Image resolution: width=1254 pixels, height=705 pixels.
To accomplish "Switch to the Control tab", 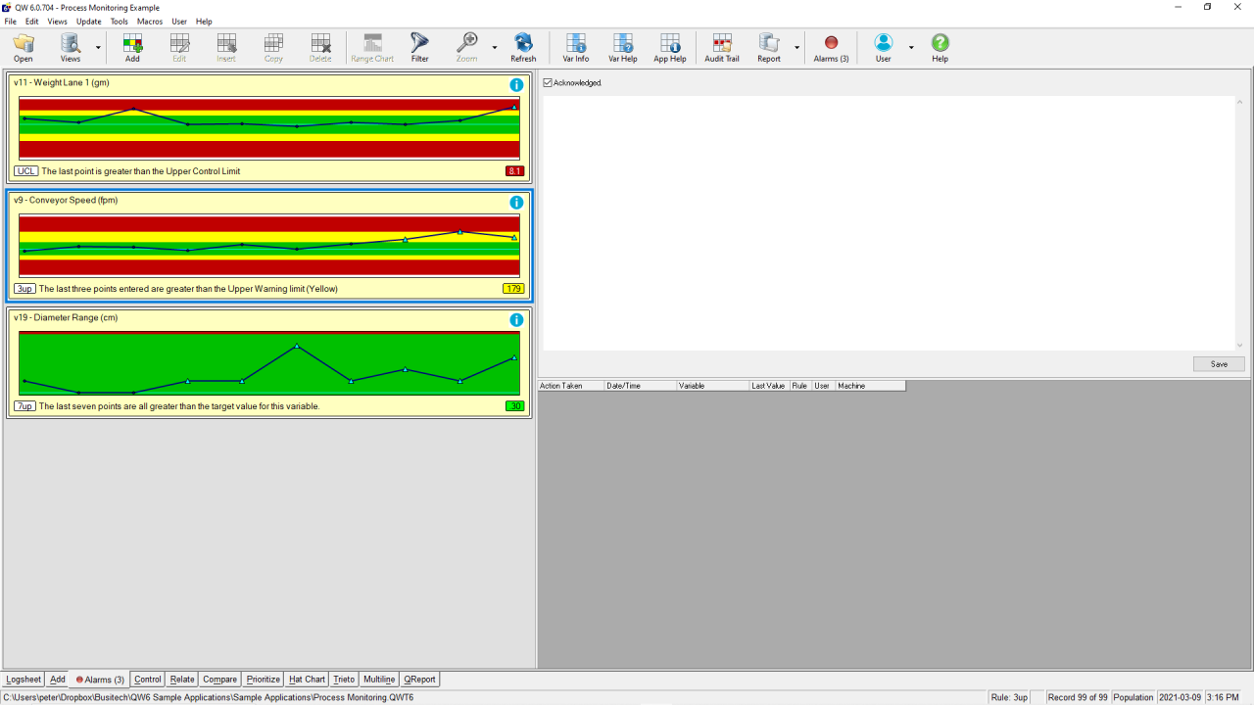I will pos(148,680).
